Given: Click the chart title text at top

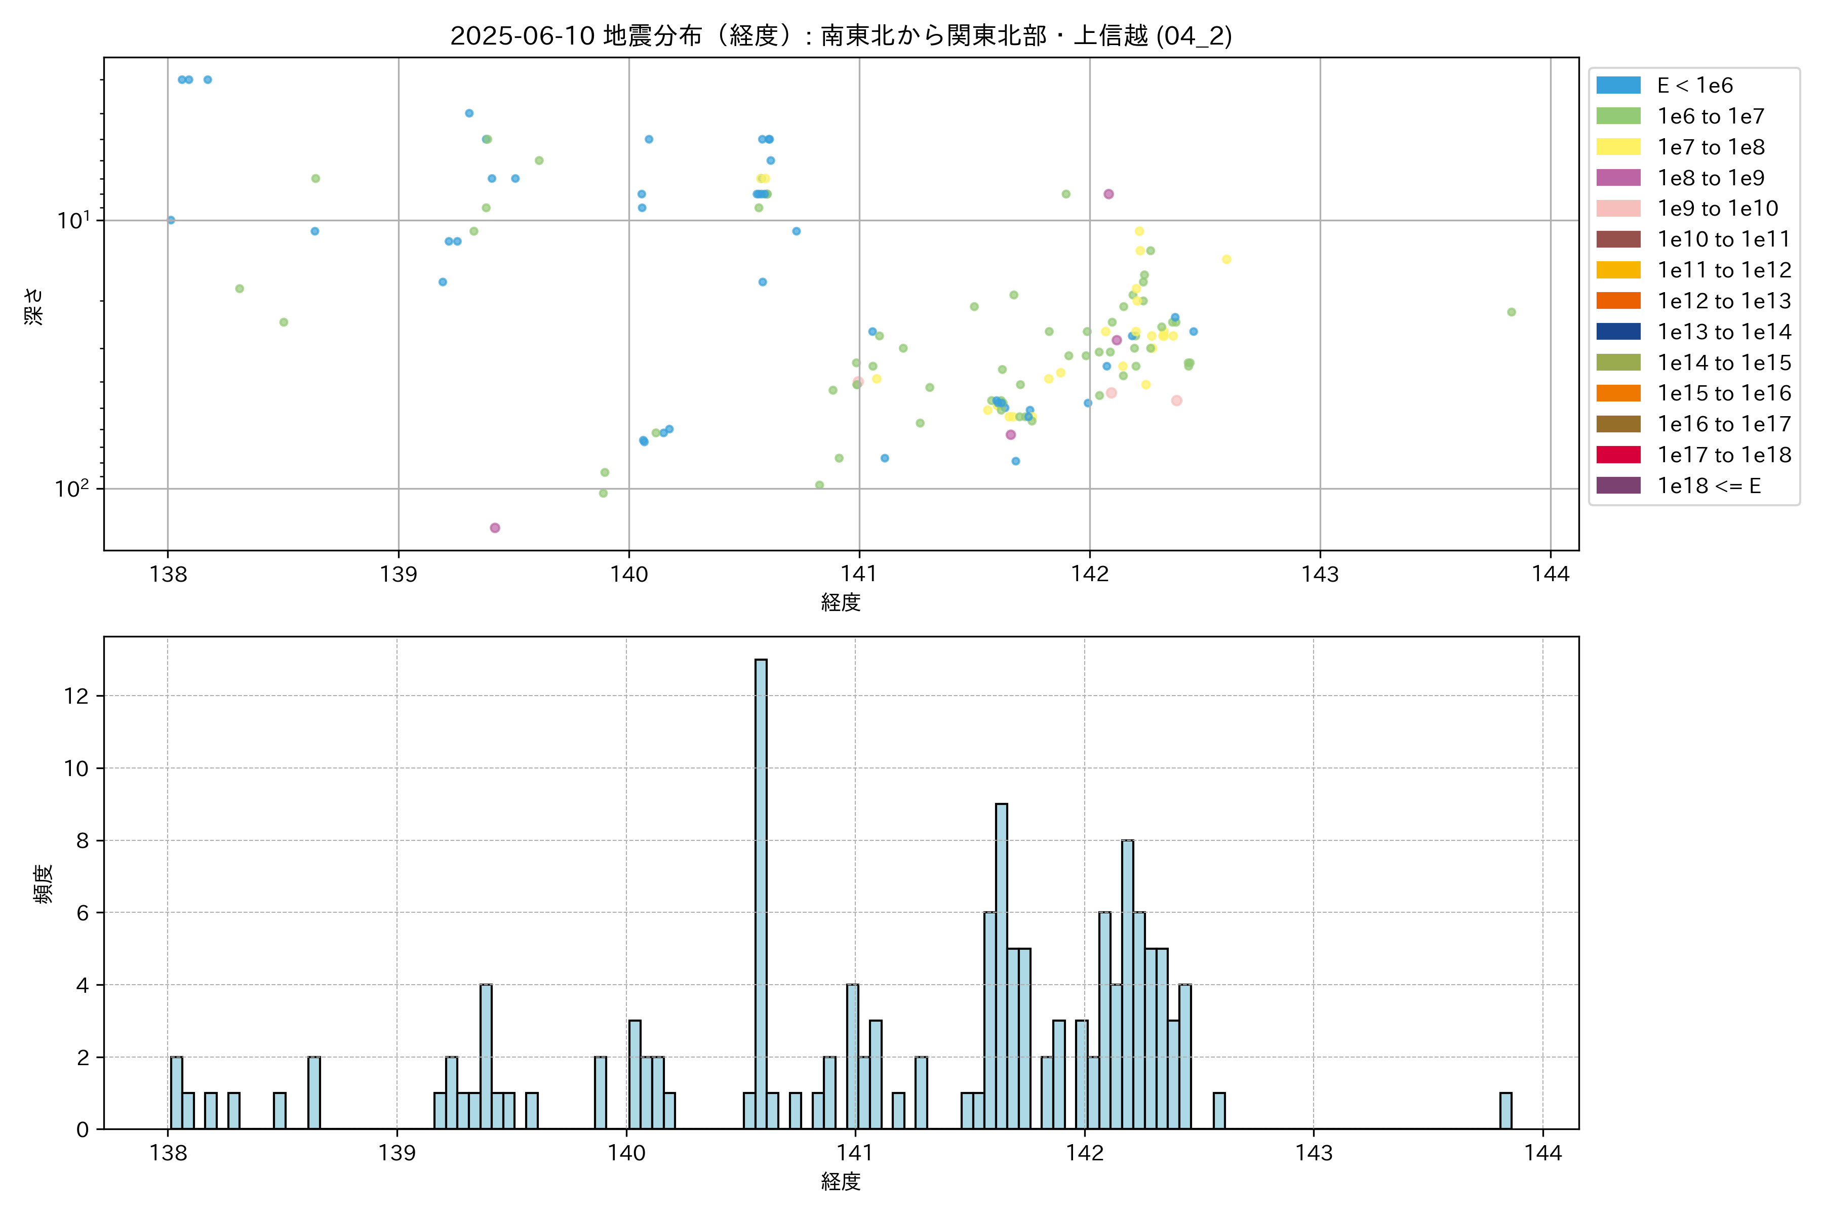Looking at the screenshot, I should pos(841,35).
